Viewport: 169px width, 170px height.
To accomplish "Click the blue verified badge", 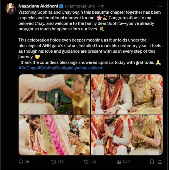I will point(61,6).
